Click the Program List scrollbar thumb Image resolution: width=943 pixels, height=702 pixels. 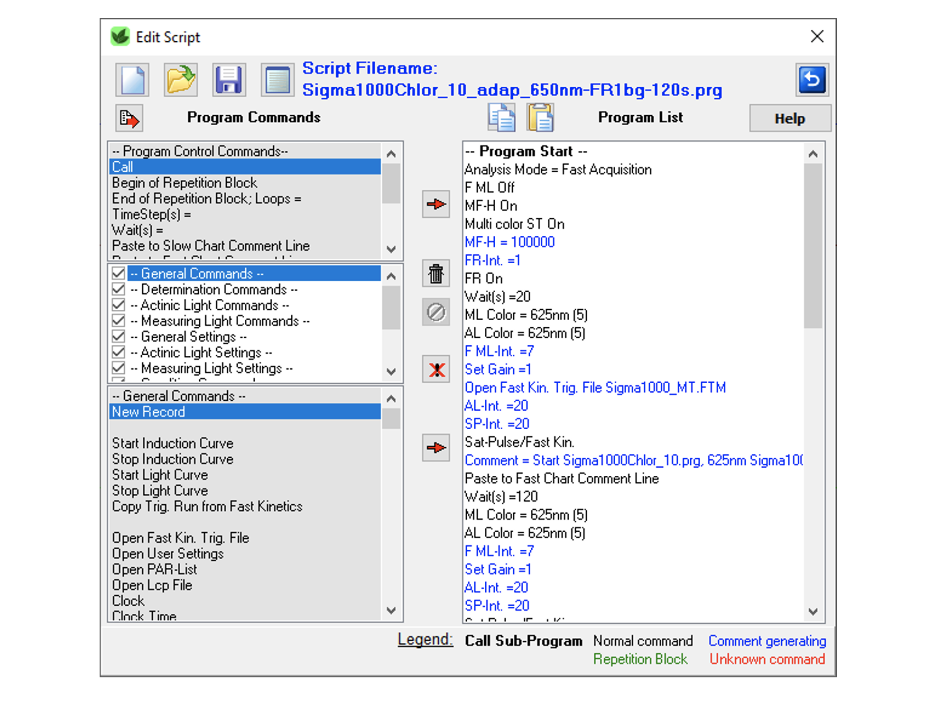(813, 245)
